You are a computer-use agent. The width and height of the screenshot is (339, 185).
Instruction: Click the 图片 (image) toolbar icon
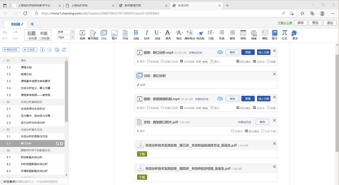pyautogui.click(x=115, y=34)
